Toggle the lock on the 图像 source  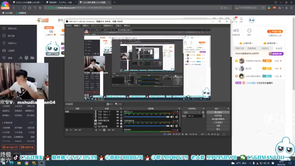pyautogui.click(x=121, y=124)
